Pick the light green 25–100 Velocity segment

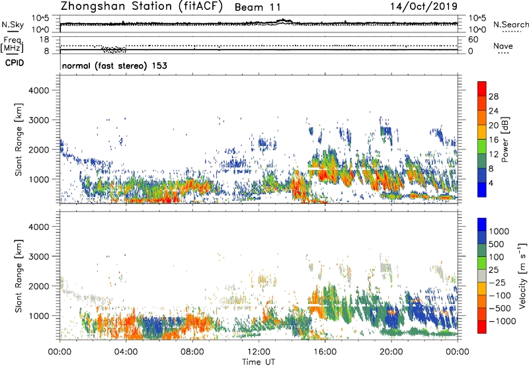tap(482, 263)
